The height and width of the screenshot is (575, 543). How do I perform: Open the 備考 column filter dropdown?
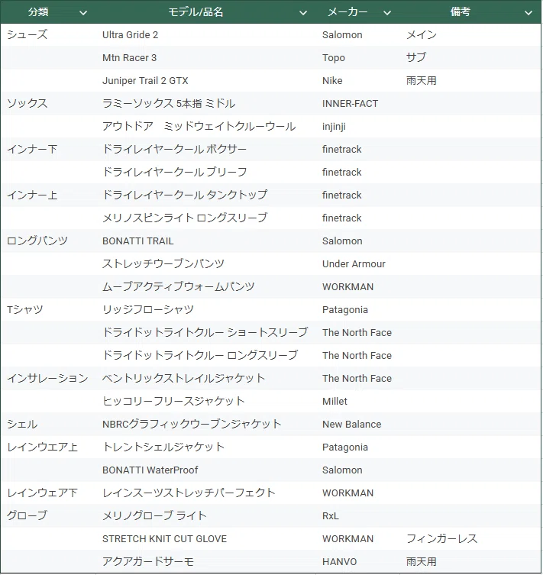click(528, 13)
